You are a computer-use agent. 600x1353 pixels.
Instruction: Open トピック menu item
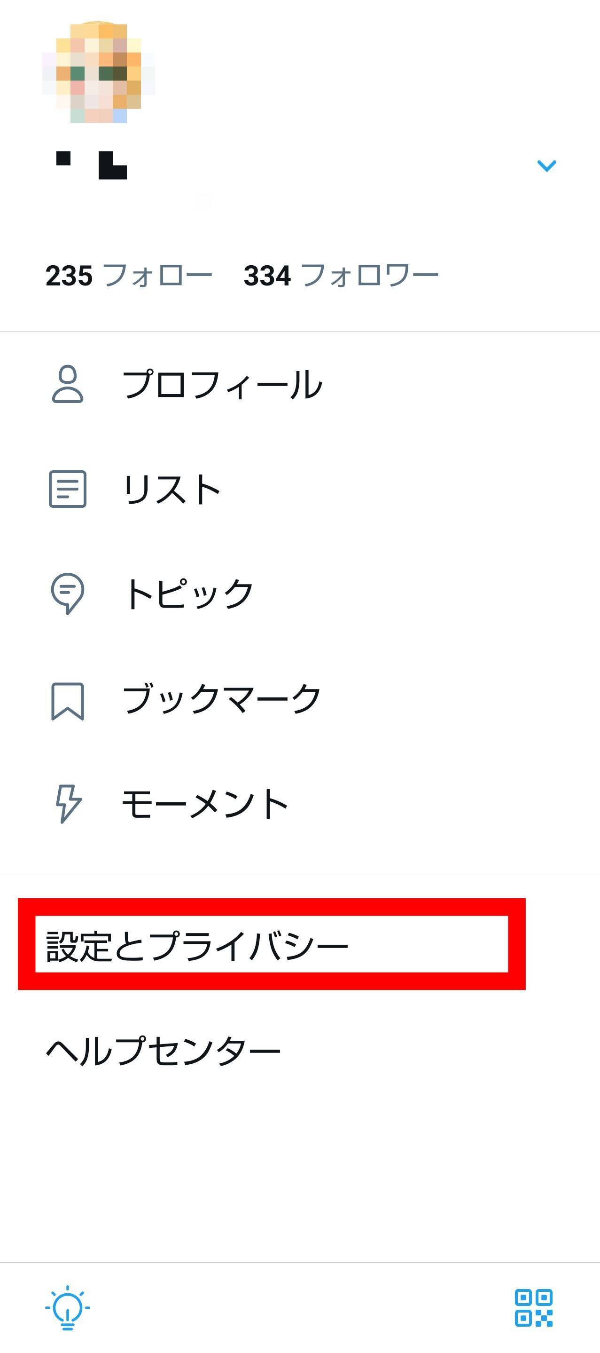click(x=300, y=593)
